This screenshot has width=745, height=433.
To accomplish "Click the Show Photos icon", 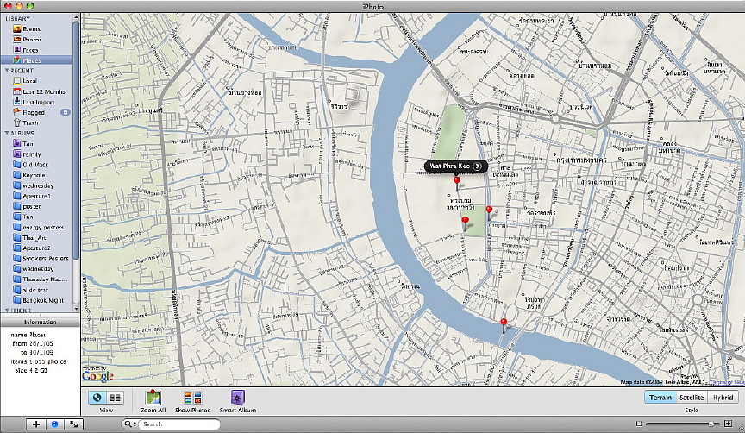I will point(193,398).
